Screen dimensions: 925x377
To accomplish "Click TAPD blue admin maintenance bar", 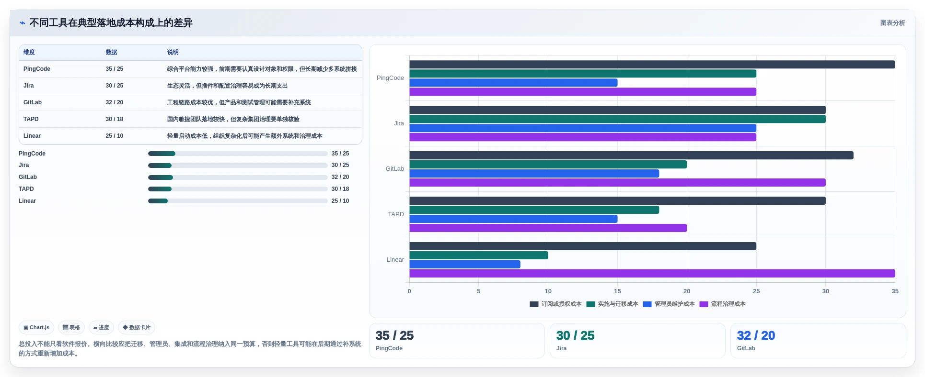I will (513, 219).
